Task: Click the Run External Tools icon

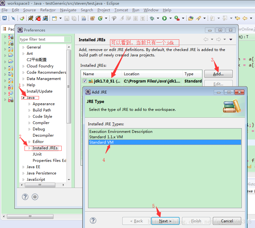Action: [x=177, y=18]
